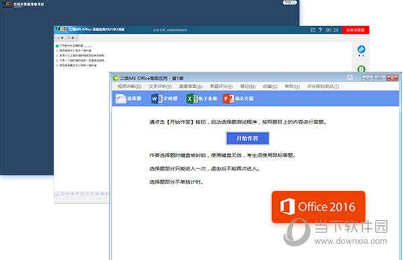Open the question list icon in exam header

[x=313, y=30]
